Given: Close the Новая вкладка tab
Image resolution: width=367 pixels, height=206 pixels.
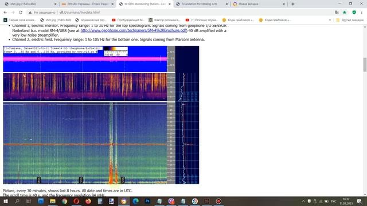Looking at the screenshot, I should 284,4.
